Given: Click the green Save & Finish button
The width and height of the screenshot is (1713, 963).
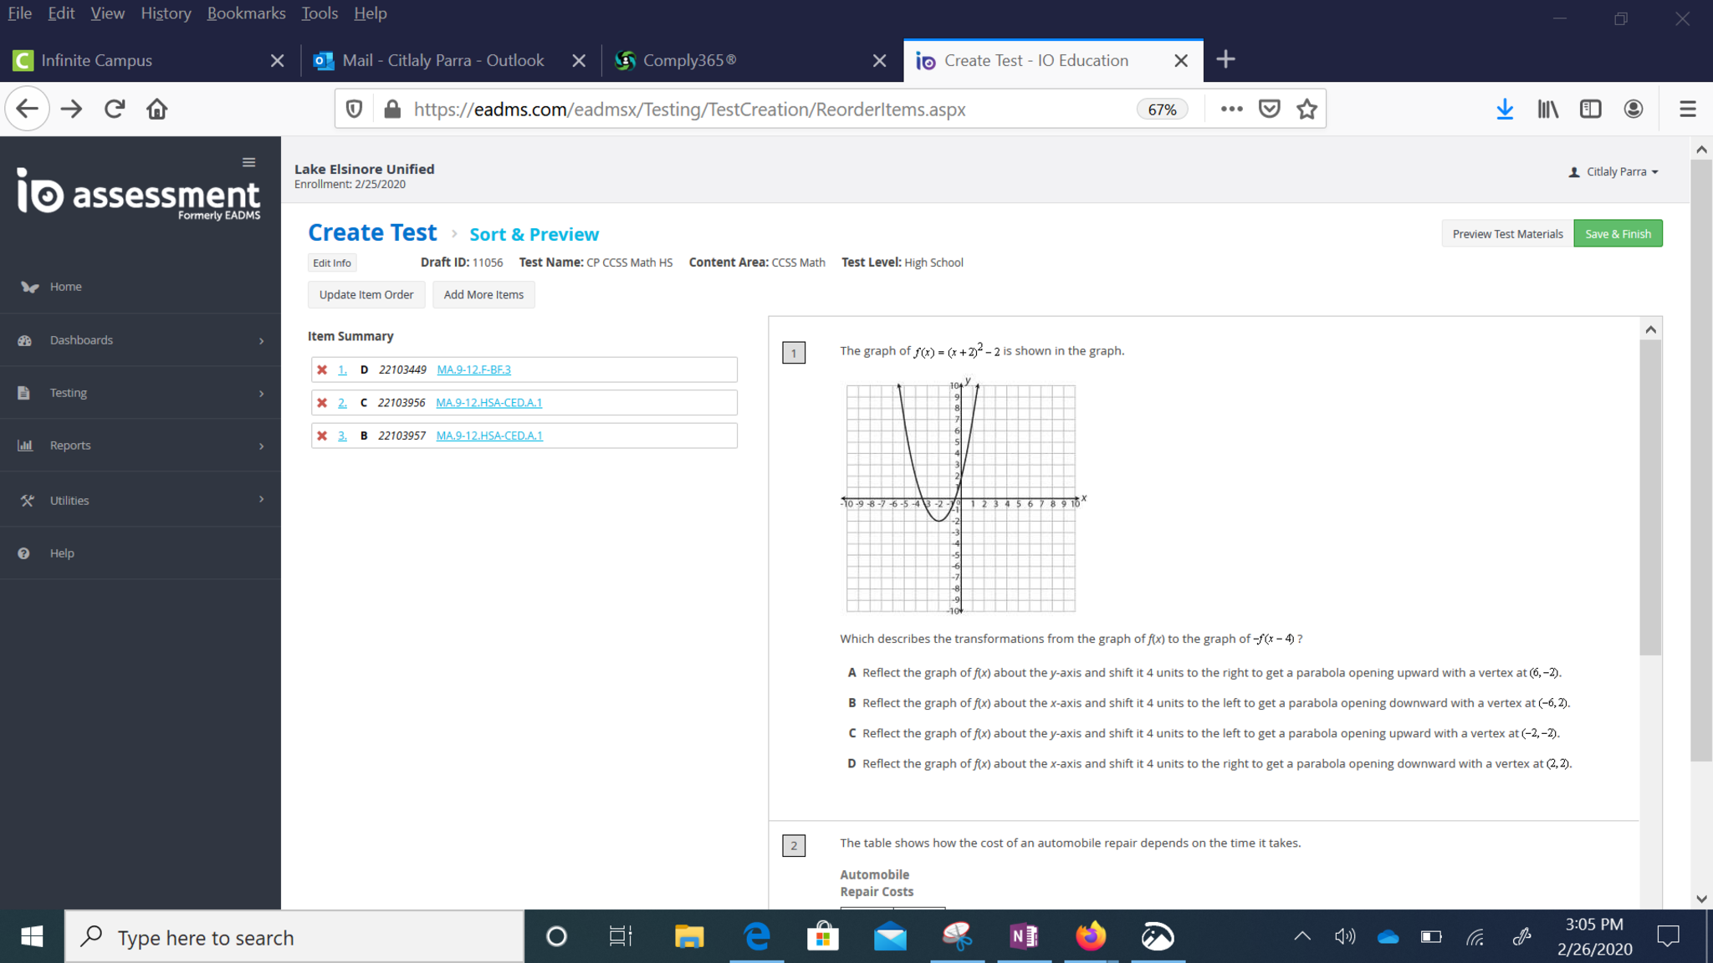Looking at the screenshot, I should pos(1617,234).
